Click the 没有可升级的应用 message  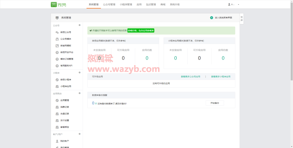(x=161, y=84)
